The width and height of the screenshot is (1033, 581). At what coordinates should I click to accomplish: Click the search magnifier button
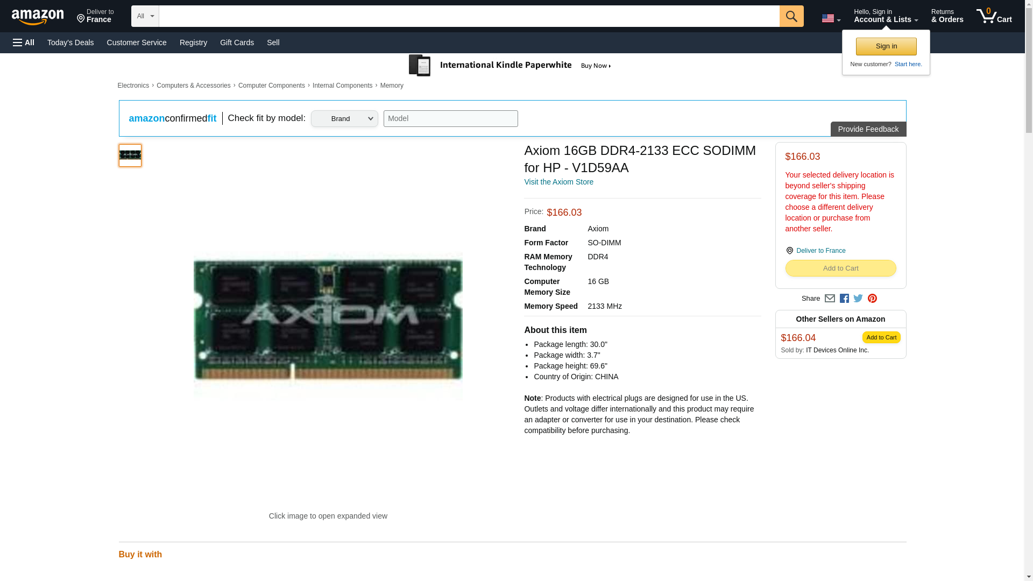click(x=791, y=16)
